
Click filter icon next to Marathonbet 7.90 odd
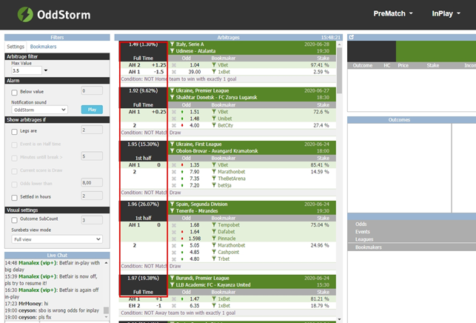pyautogui.click(x=215, y=172)
